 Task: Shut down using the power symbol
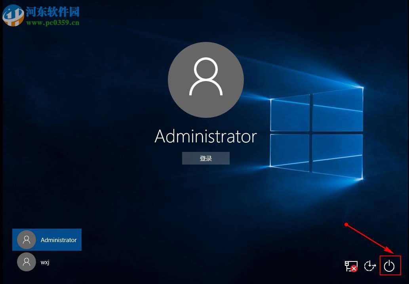tap(390, 266)
